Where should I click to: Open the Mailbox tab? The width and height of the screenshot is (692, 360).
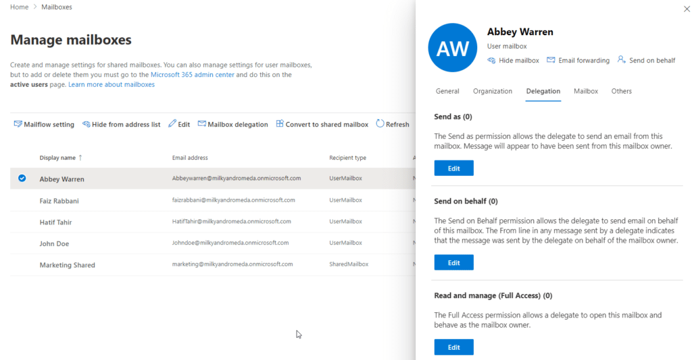coord(586,91)
